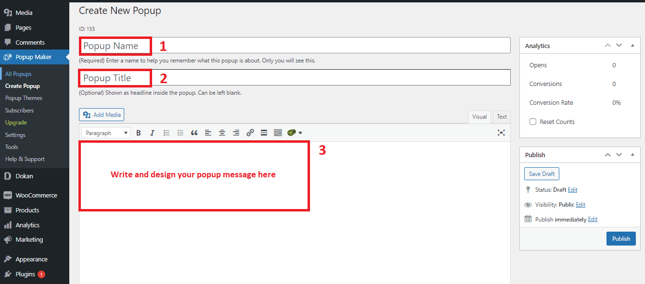This screenshot has height=284, width=645.
Task: Click the Opens analytics label
Action: [x=538, y=65]
